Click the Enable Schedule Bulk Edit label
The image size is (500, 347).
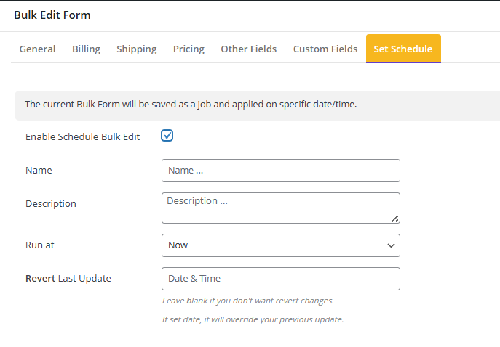[82, 136]
